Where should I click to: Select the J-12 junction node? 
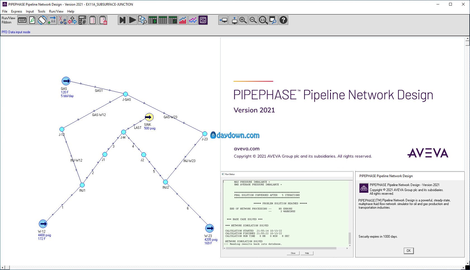62,129
